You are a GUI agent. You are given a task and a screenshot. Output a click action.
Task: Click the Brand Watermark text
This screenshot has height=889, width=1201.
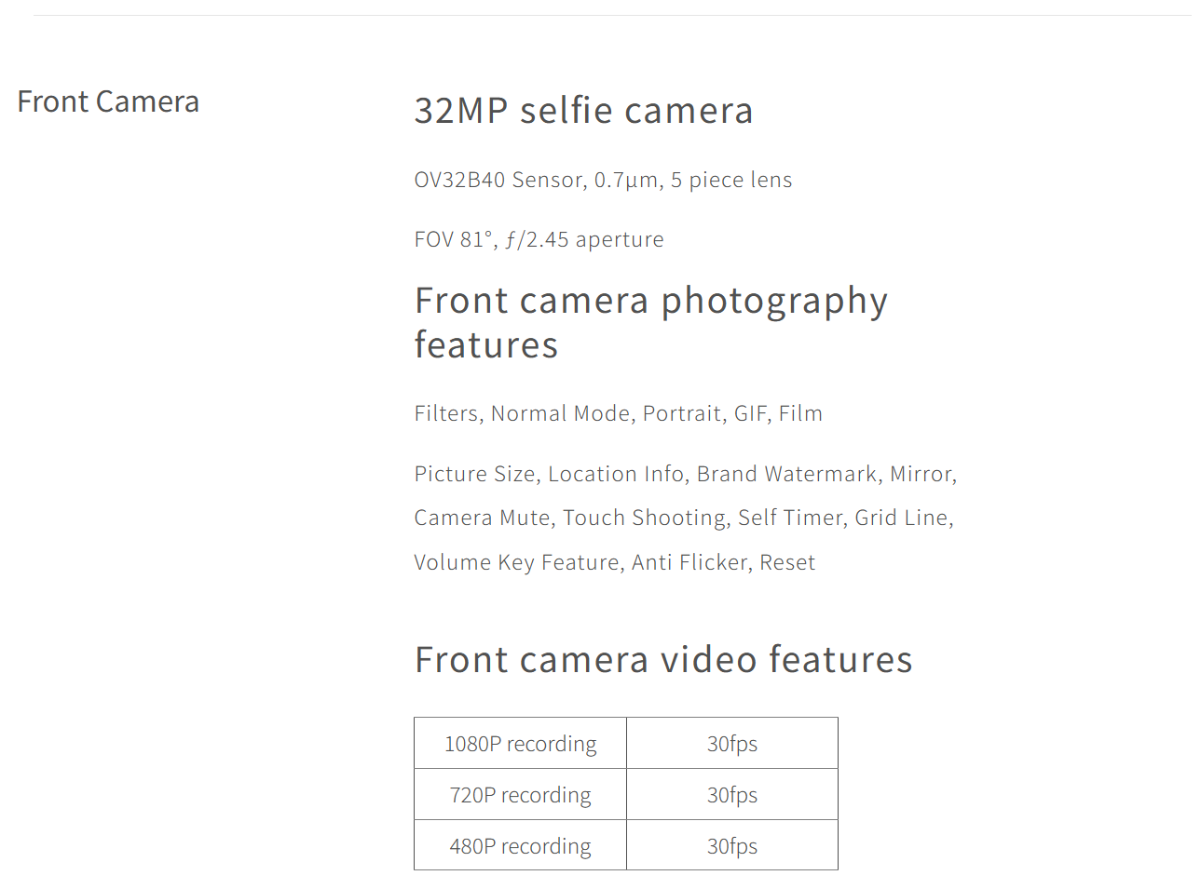tap(786, 474)
